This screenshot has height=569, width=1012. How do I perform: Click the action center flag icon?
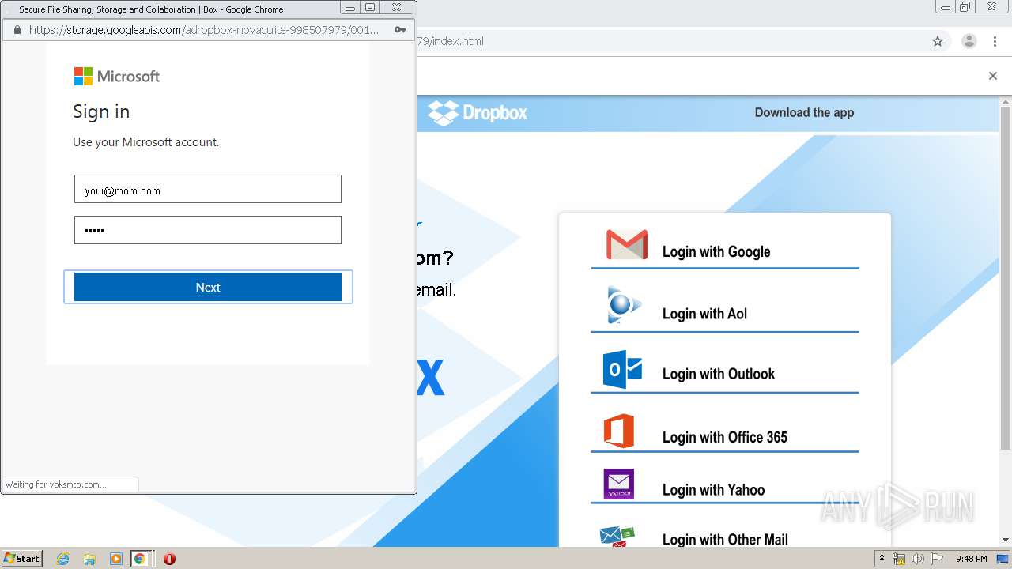[x=937, y=559]
